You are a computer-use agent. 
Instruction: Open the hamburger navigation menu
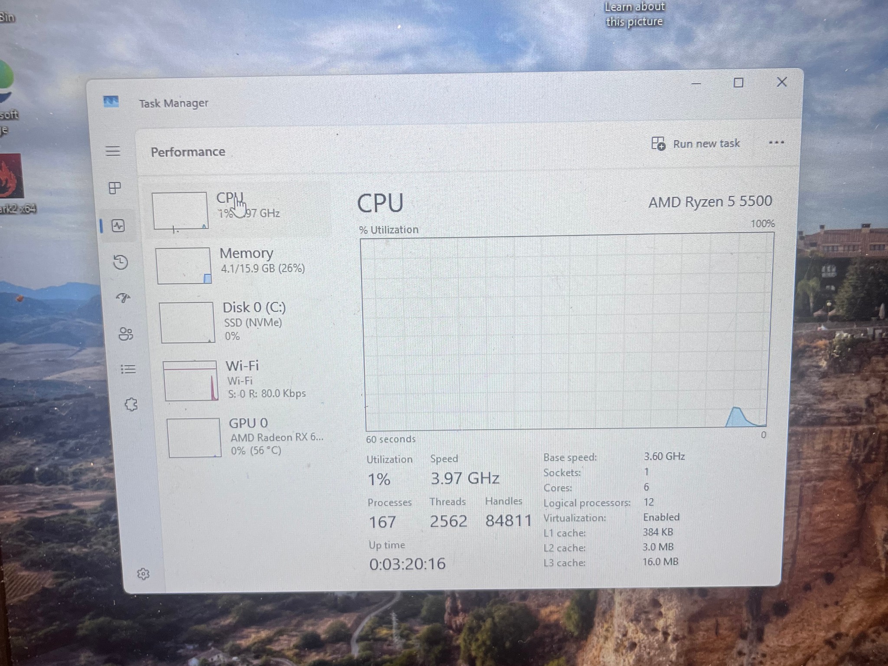[x=113, y=151]
